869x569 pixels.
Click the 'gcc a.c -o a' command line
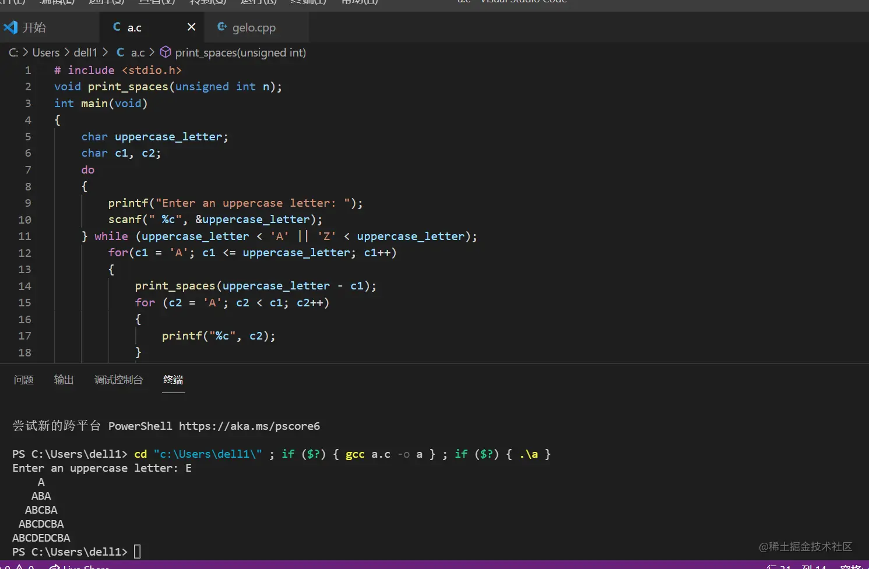coord(282,454)
